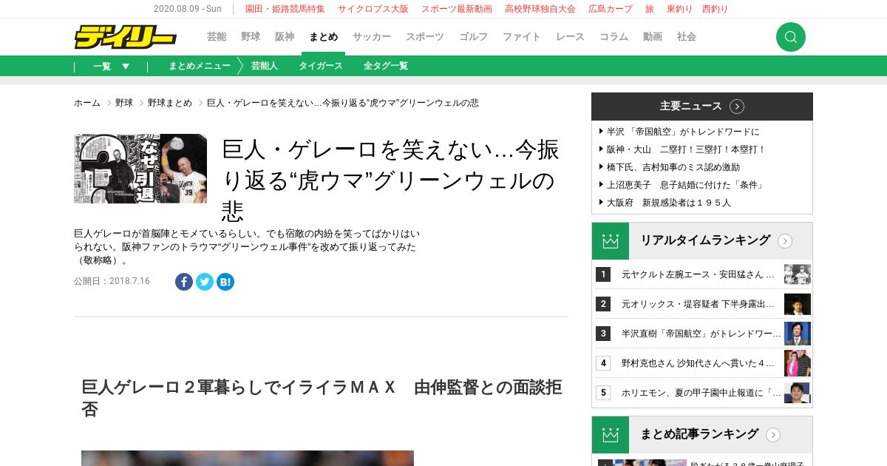Open 東釣り top link
Viewport: 887px width, 466px height.
pyautogui.click(x=680, y=9)
